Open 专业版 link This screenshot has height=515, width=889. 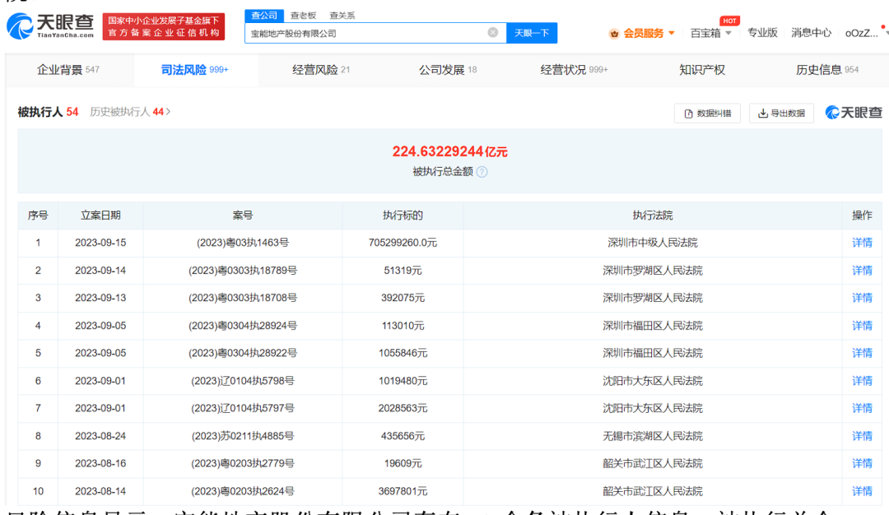(x=762, y=33)
